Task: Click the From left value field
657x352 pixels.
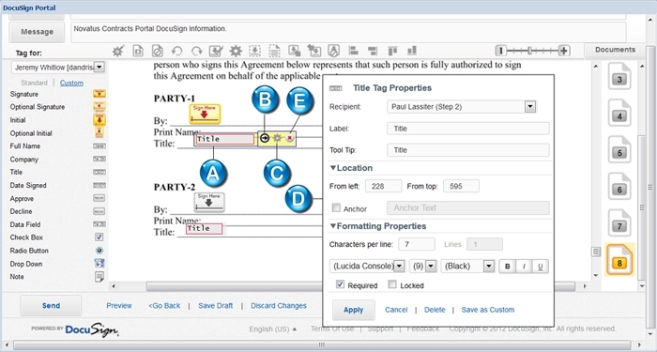Action: click(x=383, y=186)
